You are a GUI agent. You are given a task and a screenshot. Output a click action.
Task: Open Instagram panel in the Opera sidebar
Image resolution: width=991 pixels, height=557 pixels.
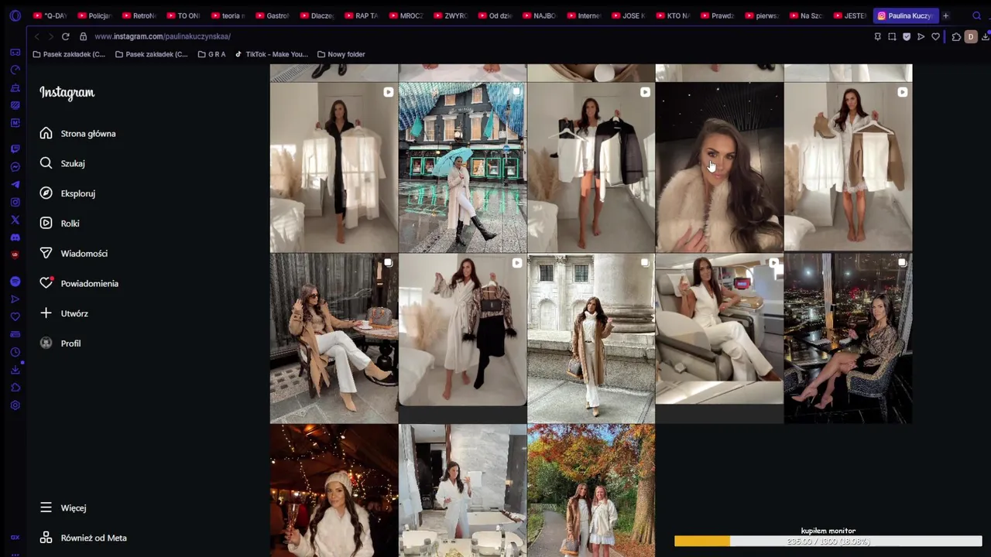click(x=15, y=202)
